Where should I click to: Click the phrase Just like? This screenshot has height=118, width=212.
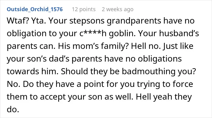[178, 46]
